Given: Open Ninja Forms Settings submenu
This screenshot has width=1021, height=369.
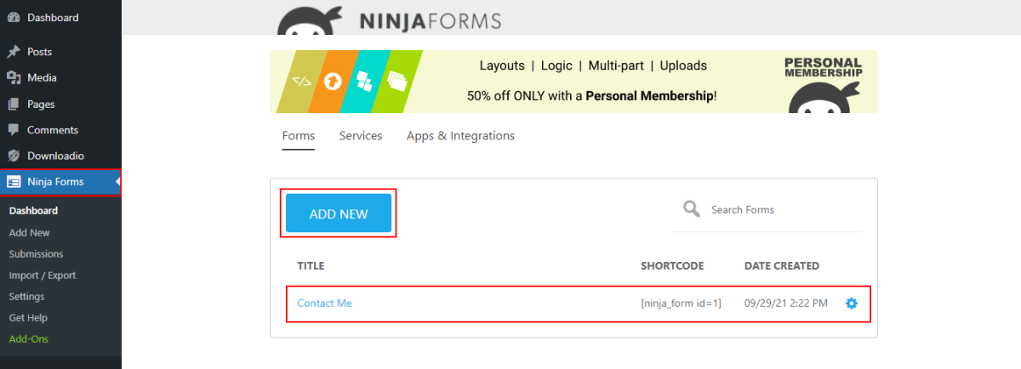Looking at the screenshot, I should [x=26, y=296].
